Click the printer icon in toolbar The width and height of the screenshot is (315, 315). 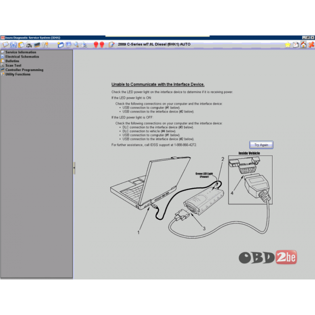click(x=84, y=44)
